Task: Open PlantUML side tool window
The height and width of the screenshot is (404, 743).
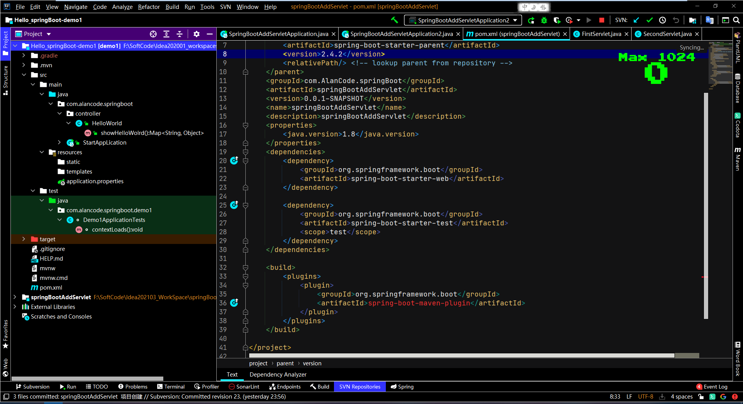Action: coord(738,48)
